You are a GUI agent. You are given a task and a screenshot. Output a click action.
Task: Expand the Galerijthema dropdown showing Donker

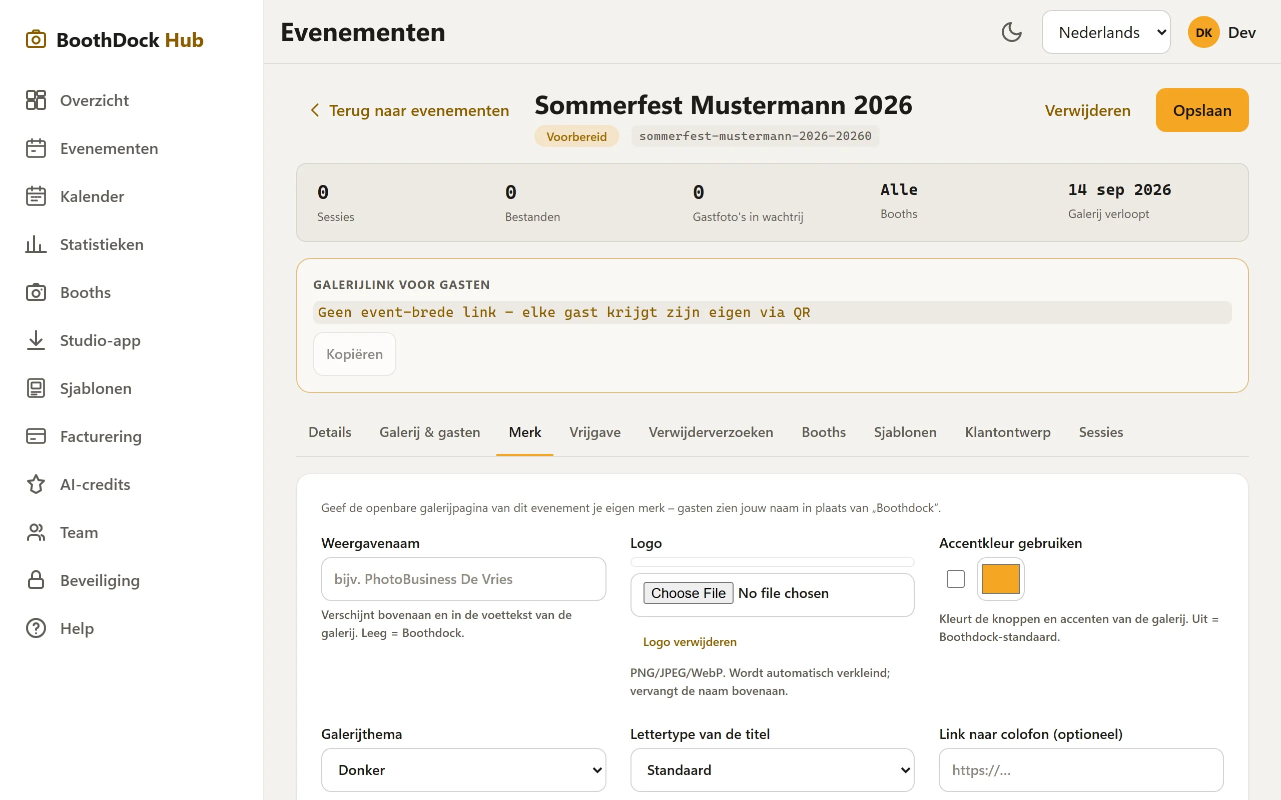pyautogui.click(x=463, y=770)
